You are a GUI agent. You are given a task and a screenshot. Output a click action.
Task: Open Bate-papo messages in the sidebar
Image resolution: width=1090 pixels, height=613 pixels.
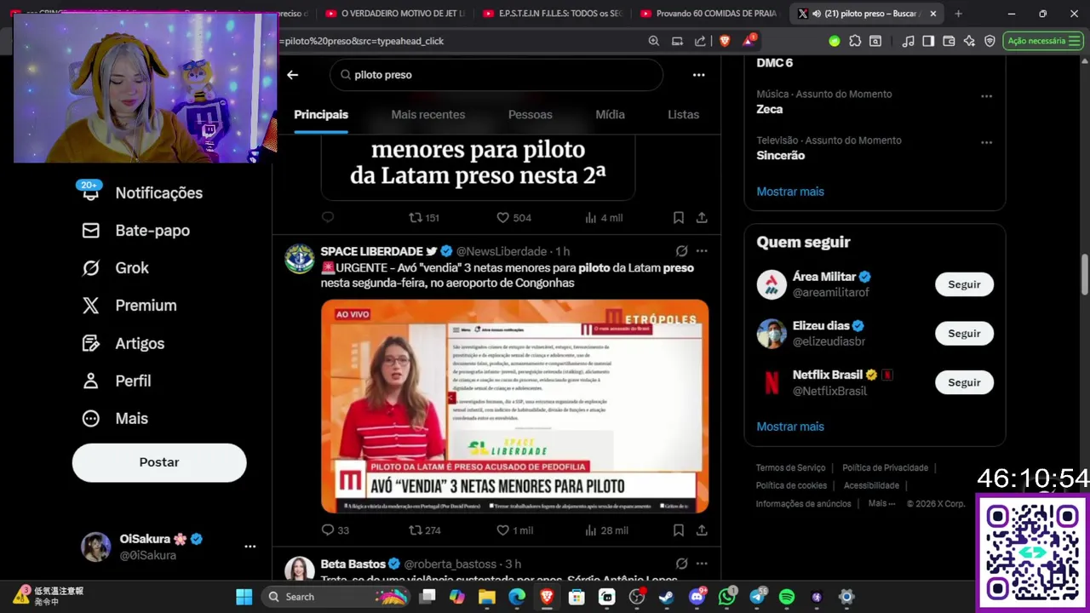(136, 231)
